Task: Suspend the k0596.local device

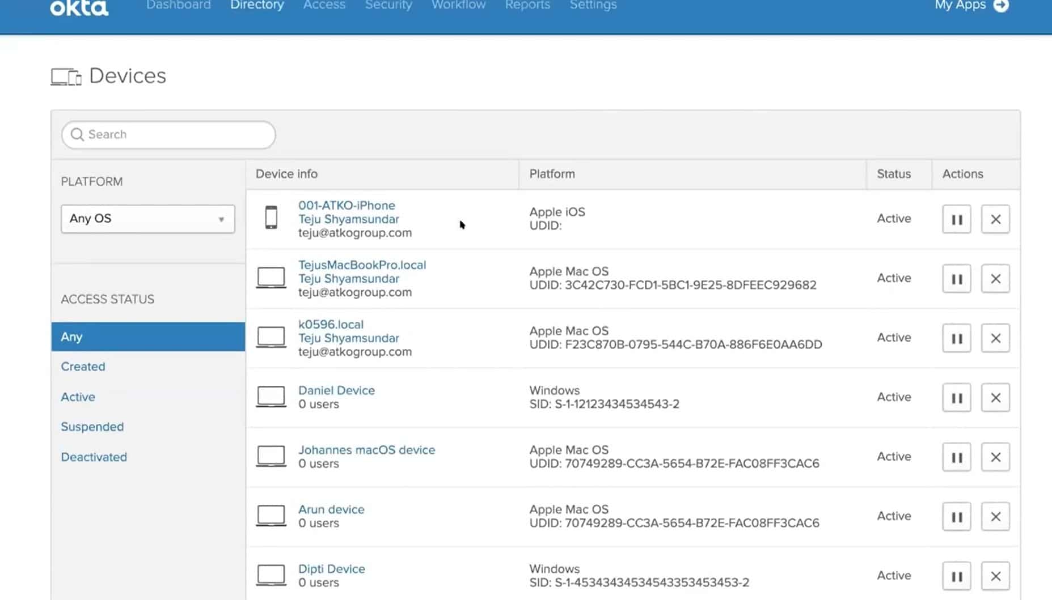Action: 956,338
